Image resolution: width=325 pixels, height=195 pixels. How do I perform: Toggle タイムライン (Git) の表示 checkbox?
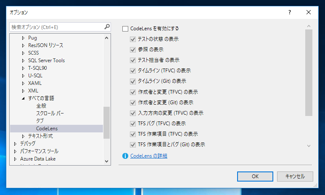pos(133,82)
